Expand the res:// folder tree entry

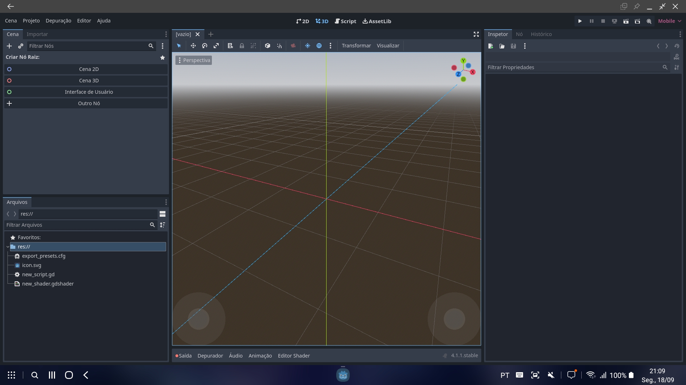tap(8, 246)
